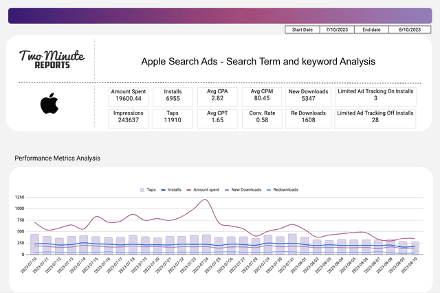Click the Installs 6955 card
Viewport: 440px width, 293px height.
coord(173,97)
